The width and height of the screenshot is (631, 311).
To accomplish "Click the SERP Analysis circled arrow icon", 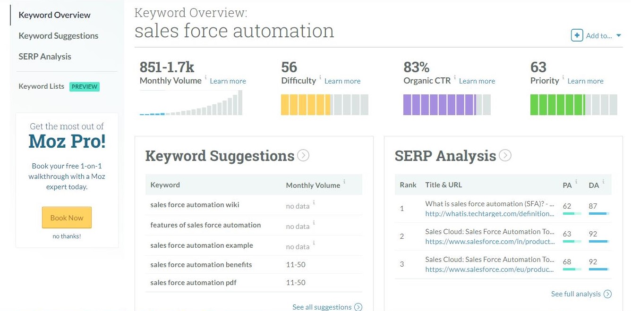I will (505, 155).
